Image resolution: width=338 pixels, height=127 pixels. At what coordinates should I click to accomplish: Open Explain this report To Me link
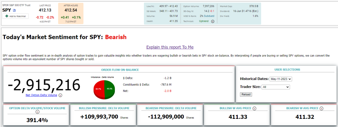pyautogui.click(x=170, y=47)
